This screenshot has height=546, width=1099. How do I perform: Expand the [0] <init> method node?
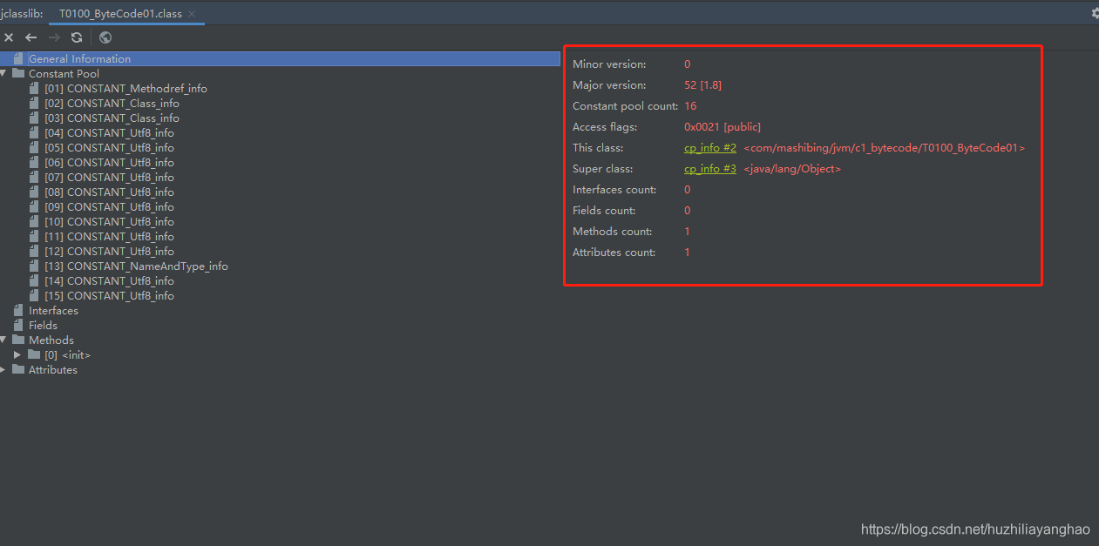coord(17,354)
